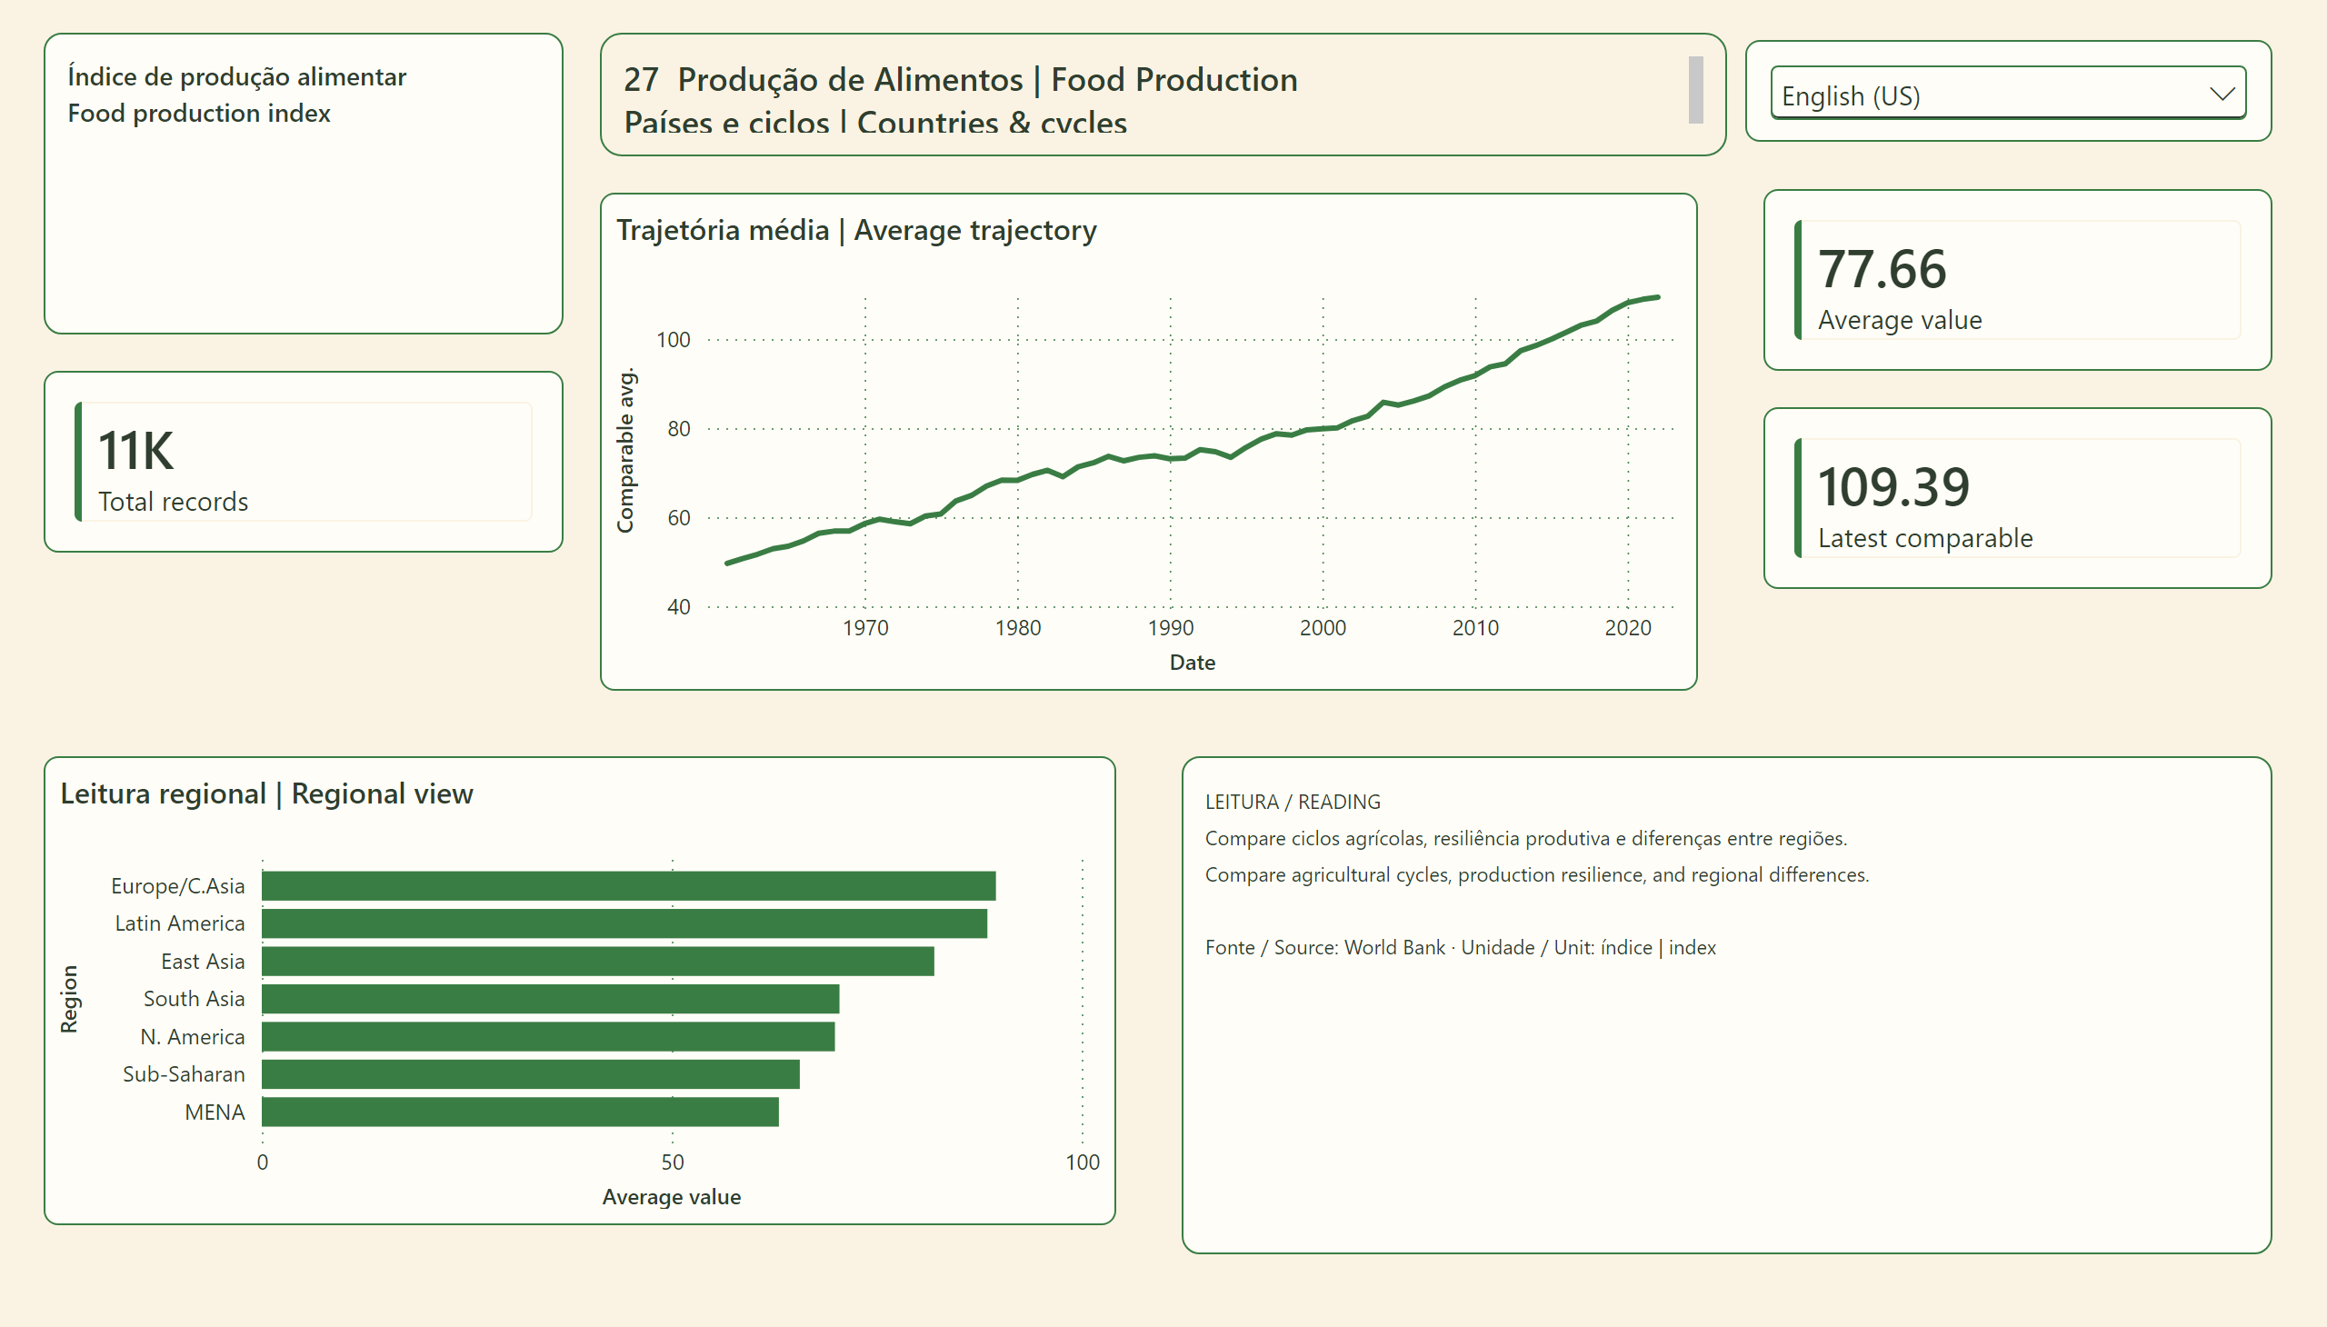Click the South Asia bar

(551, 999)
